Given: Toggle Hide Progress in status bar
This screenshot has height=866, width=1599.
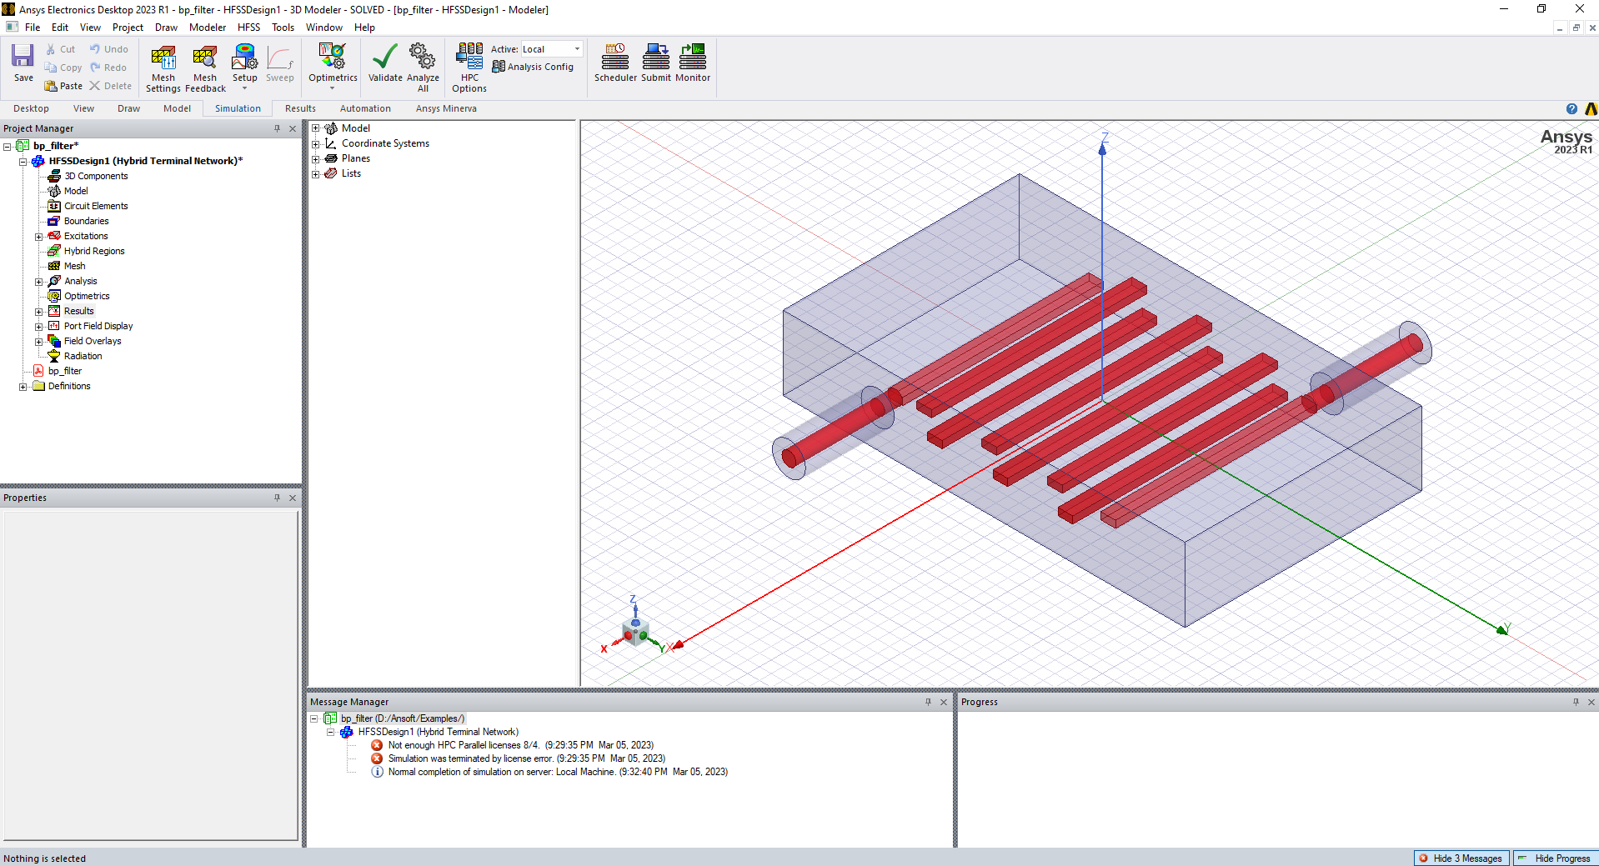Looking at the screenshot, I should click(x=1555, y=858).
